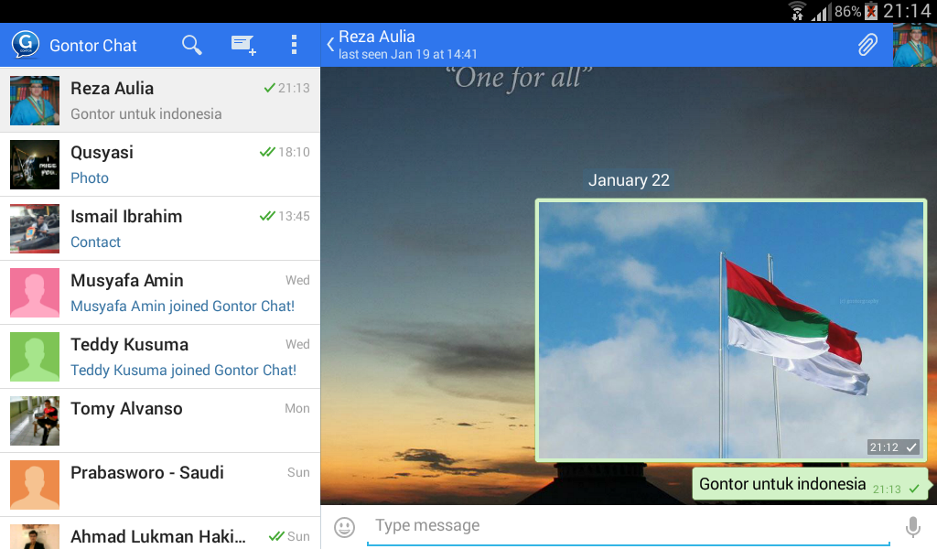Viewport: 937px width, 549px height.
Task: Select the Gontor untuk indonesia message bubble
Action: pyautogui.click(x=810, y=484)
